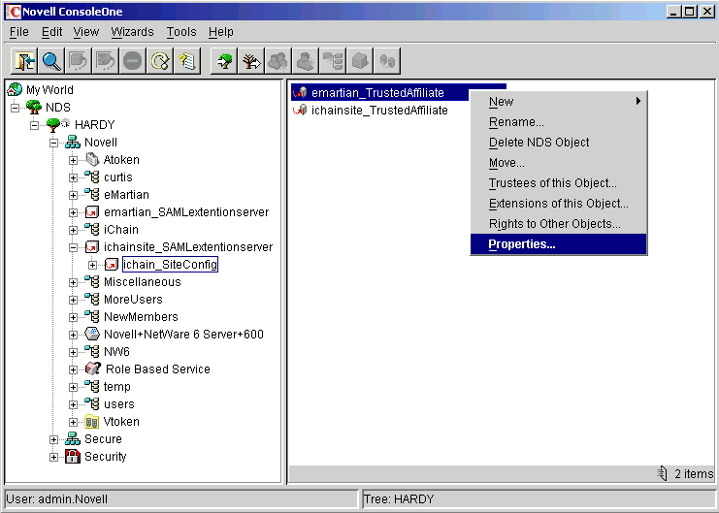Click the greyed-out cube new object icon
The width and height of the screenshot is (719, 513).
360,60
